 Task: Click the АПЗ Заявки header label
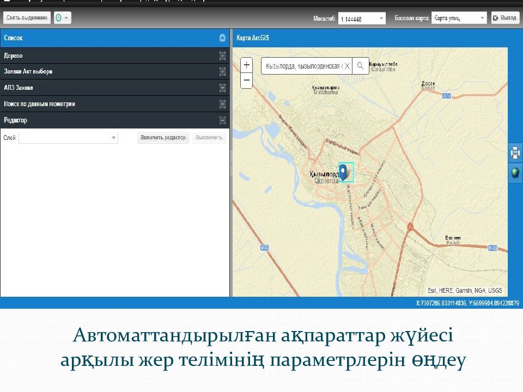(19, 88)
